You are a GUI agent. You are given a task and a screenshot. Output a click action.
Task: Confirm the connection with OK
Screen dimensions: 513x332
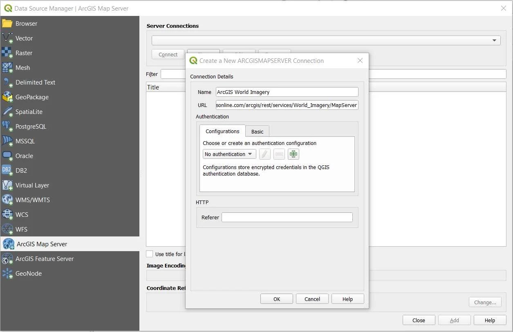point(276,299)
